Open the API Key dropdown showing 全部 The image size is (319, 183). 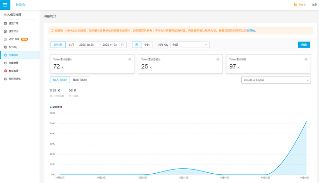point(190,45)
